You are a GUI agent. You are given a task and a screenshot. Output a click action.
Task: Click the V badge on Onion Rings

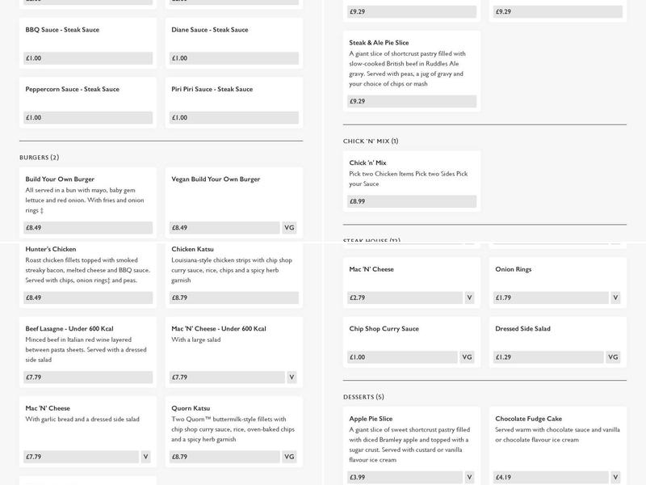[615, 297]
